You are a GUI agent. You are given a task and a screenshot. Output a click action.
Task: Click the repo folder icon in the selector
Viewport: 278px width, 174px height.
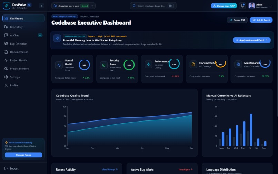55,6
